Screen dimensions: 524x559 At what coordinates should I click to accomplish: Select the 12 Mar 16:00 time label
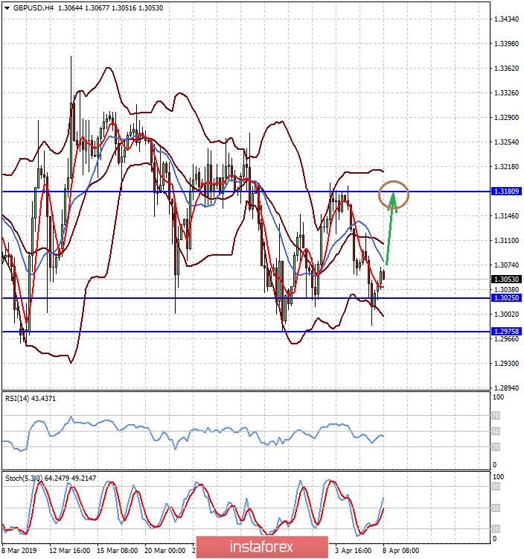70,551
